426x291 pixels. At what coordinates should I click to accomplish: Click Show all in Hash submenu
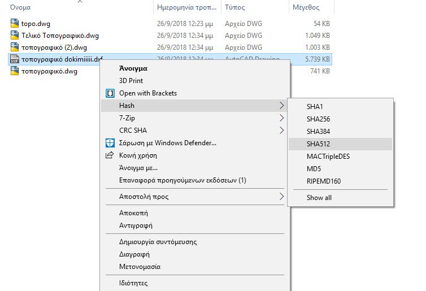point(319,198)
